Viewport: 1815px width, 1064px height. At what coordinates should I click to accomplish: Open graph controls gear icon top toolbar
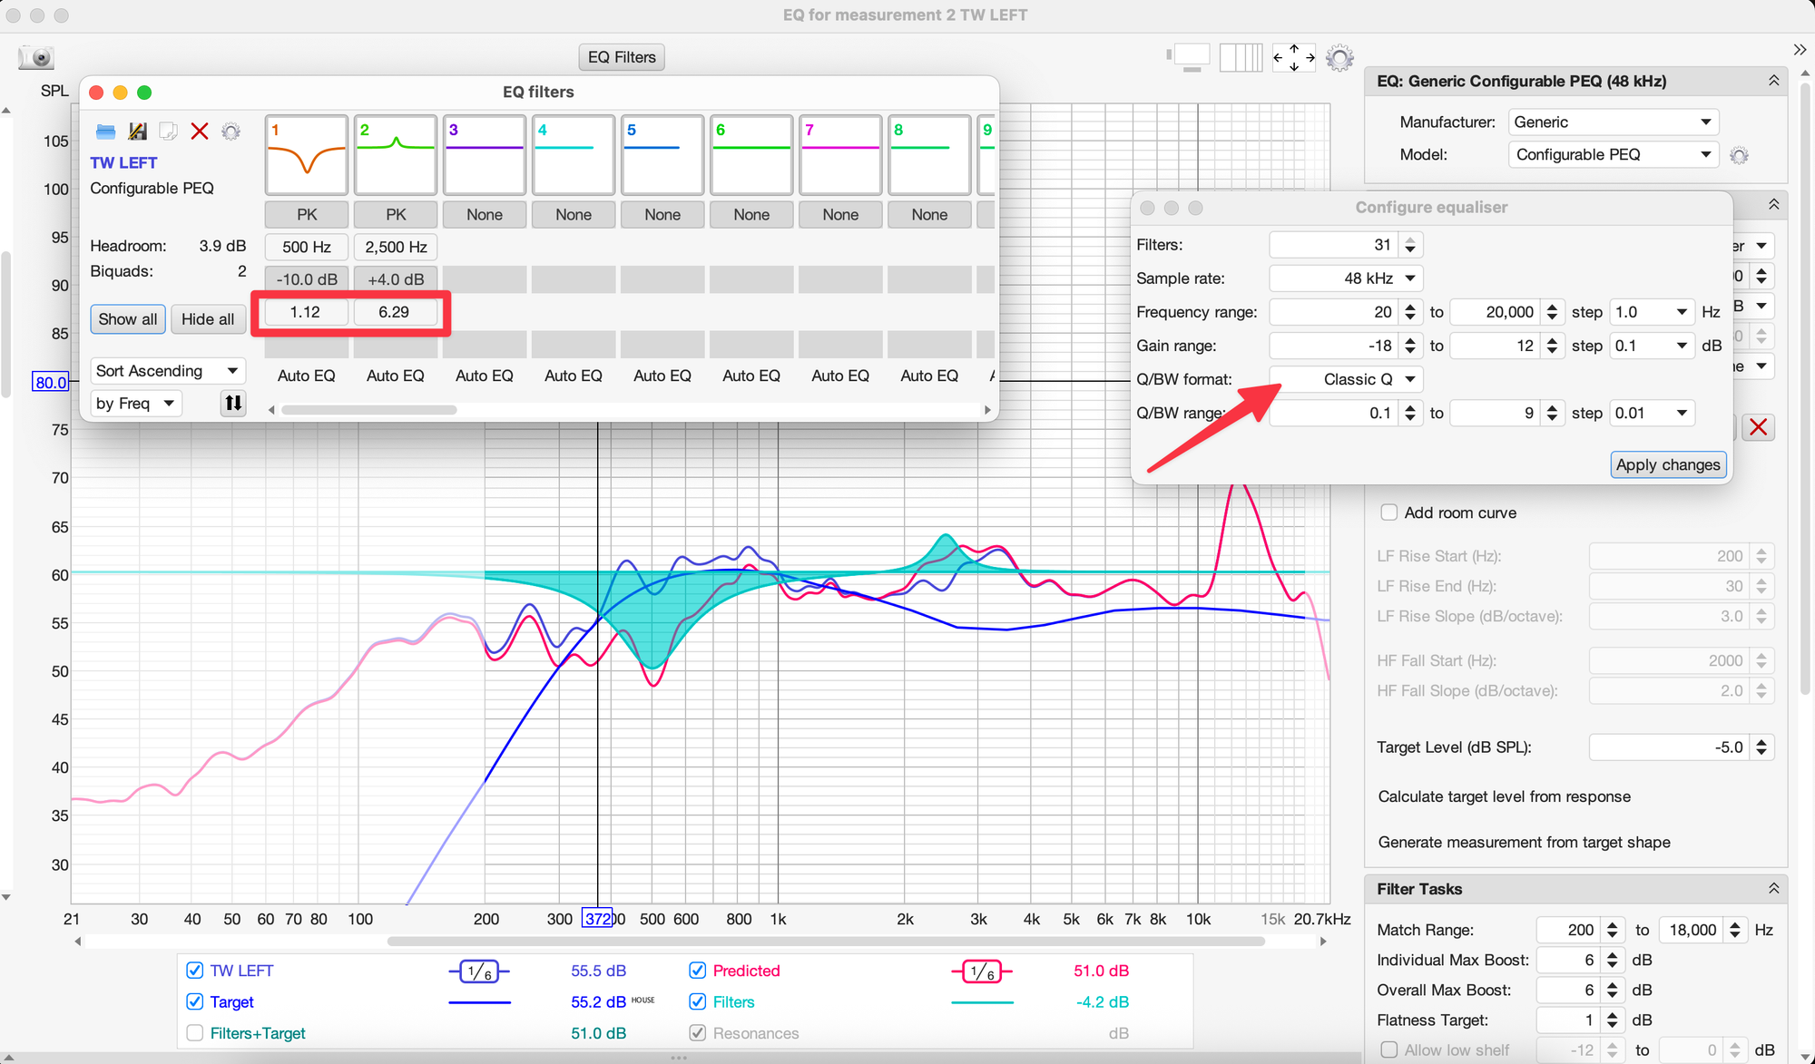1339,57
